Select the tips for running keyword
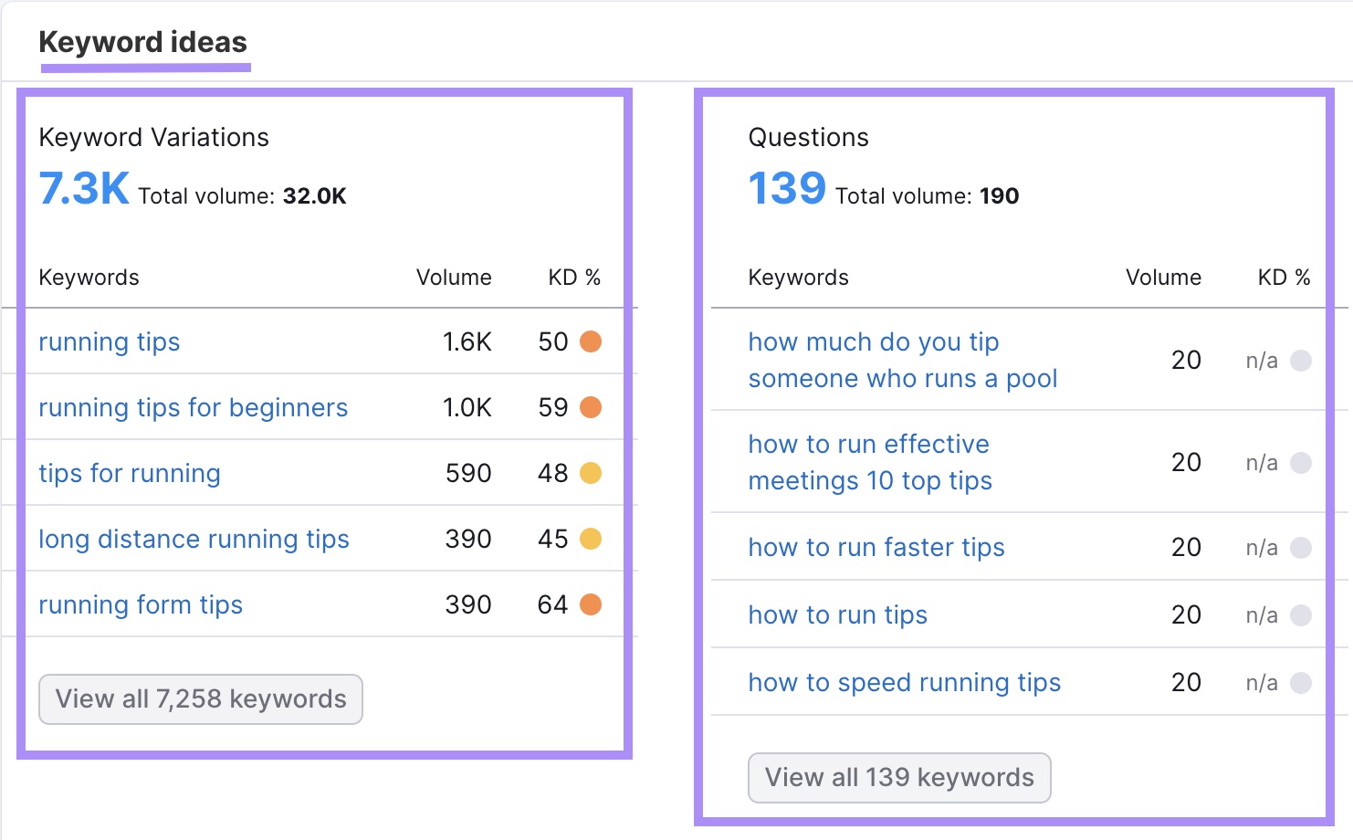This screenshot has height=840, width=1353. tap(129, 473)
